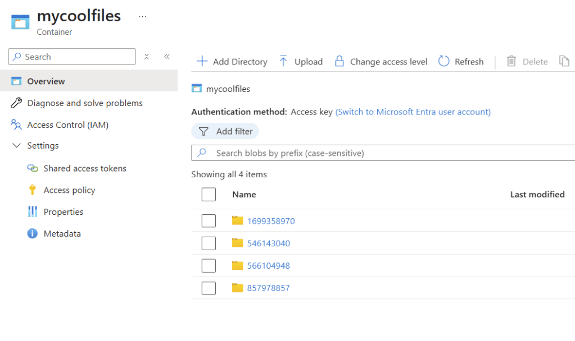575x341 pixels.
Task: Refresh the blob list
Action: 461,62
